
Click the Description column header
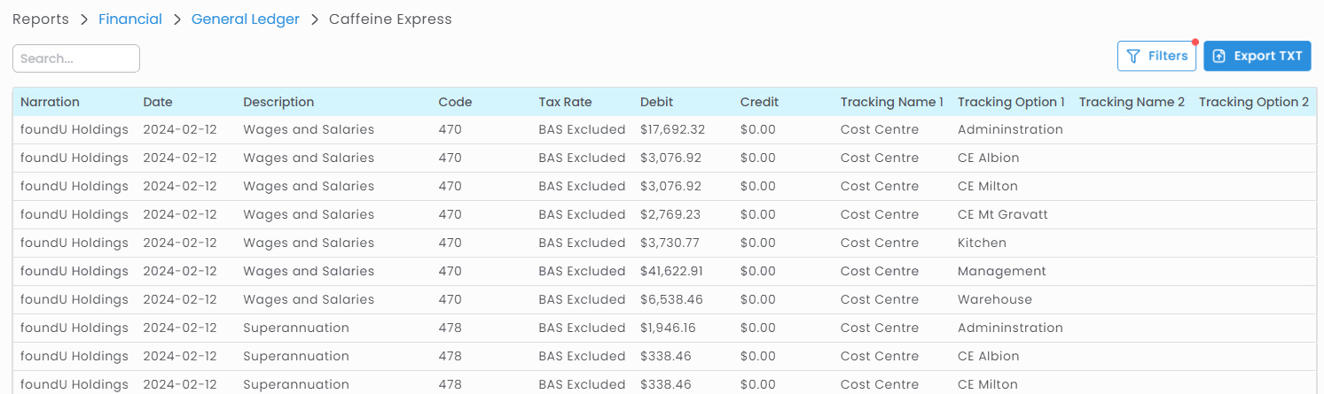point(278,102)
